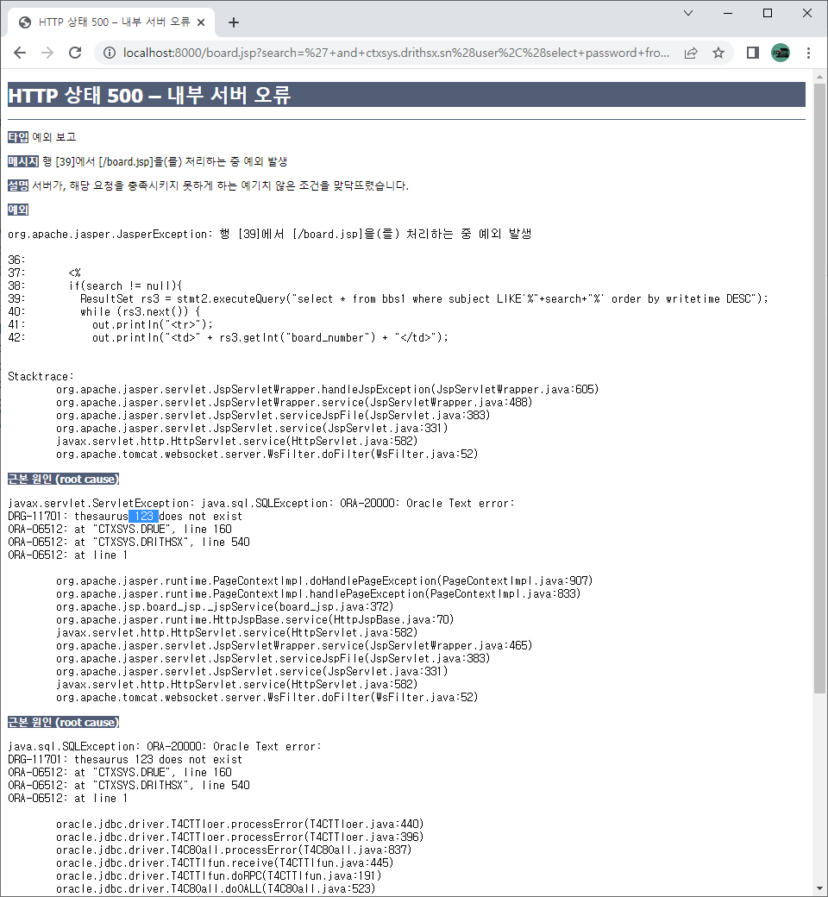Click the scrollbar down arrow
The height and width of the screenshot is (897, 828).
(819, 889)
